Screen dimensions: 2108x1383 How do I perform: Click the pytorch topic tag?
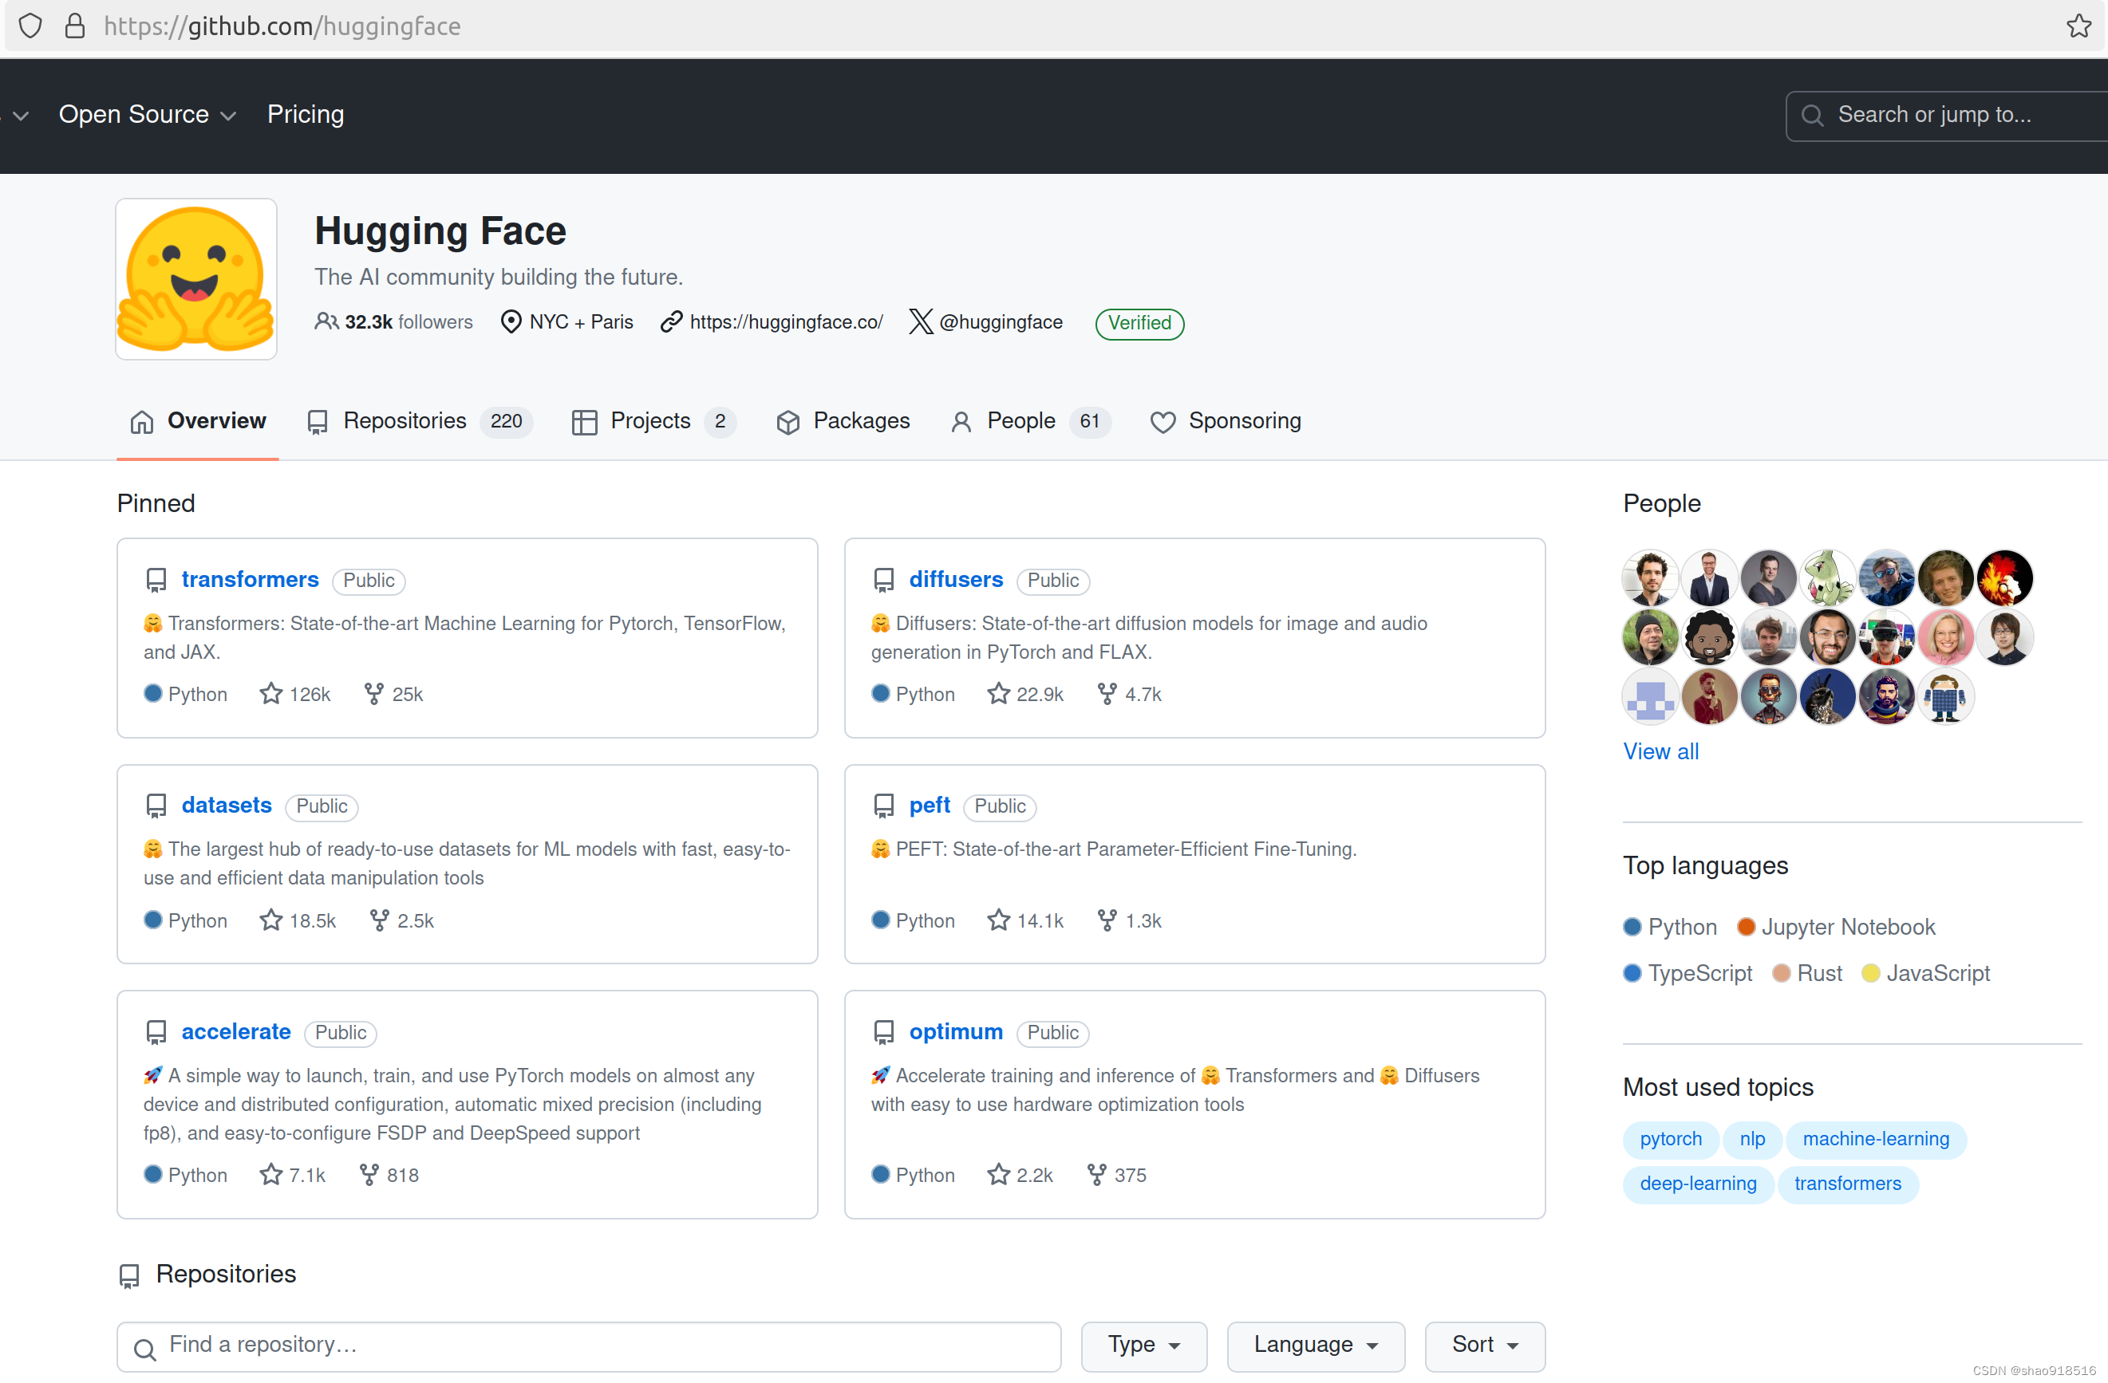1671,1139
